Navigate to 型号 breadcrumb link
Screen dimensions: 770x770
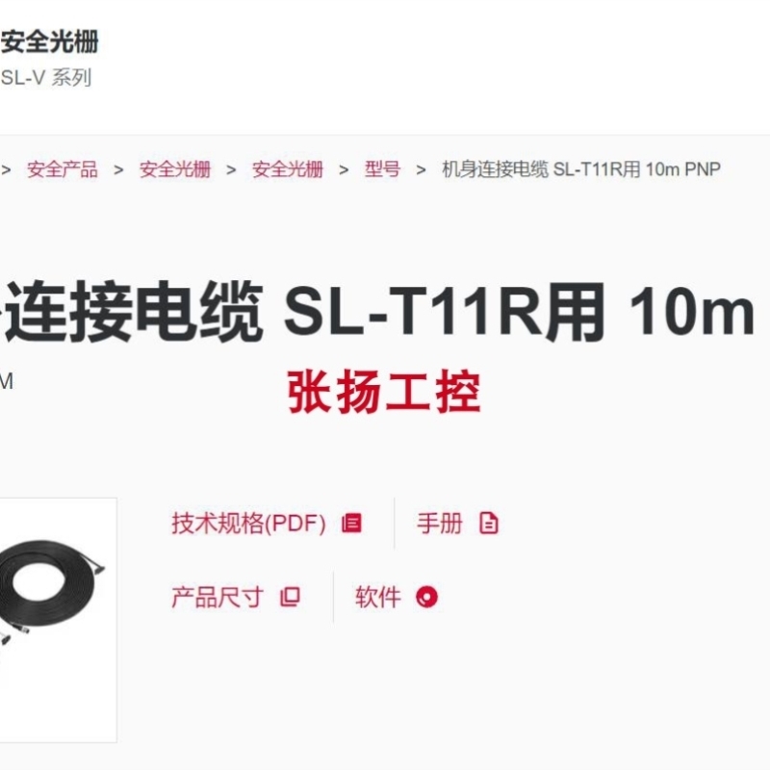382,169
